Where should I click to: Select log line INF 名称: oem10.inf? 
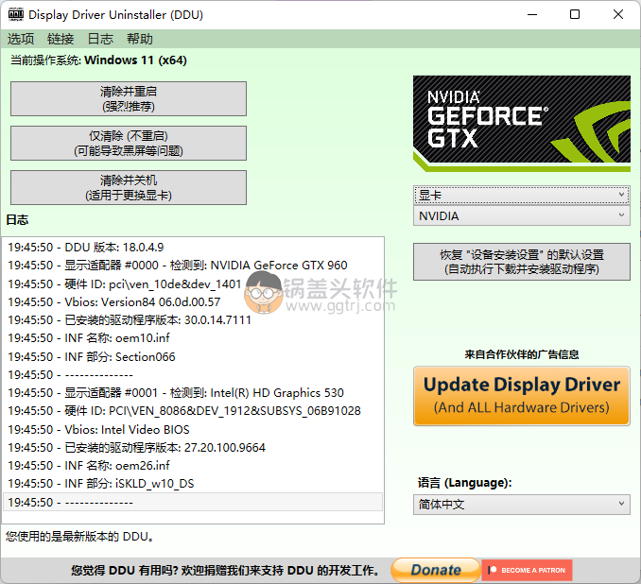coord(193,338)
